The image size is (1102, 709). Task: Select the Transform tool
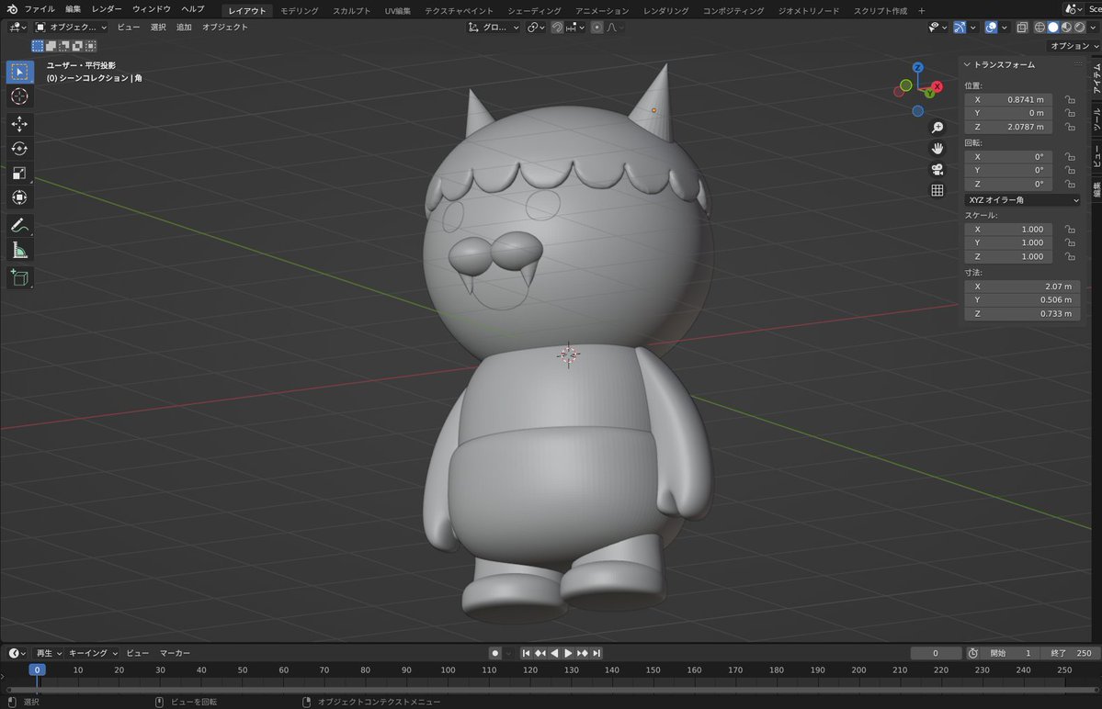19,197
